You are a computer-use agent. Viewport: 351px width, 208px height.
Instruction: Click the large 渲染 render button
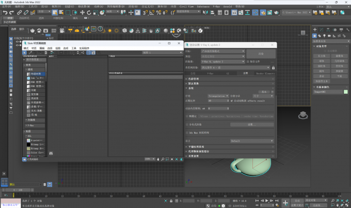[x=261, y=54]
